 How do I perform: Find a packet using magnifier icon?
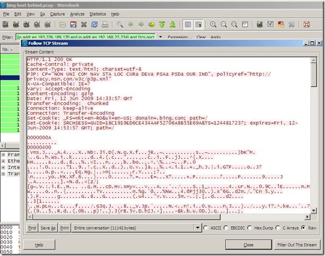(x=120, y=24)
